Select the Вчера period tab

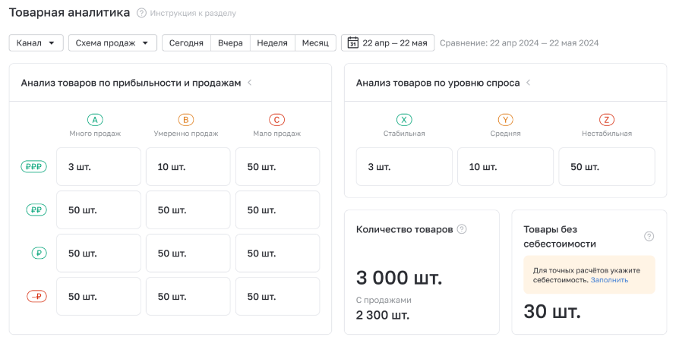pos(230,43)
